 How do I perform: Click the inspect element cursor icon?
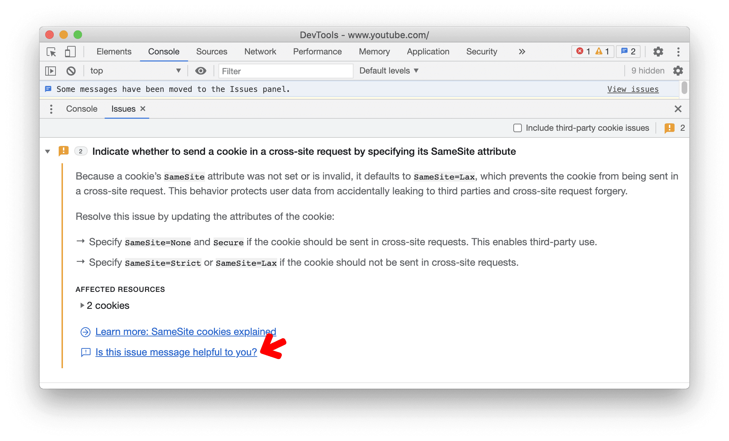pos(53,51)
